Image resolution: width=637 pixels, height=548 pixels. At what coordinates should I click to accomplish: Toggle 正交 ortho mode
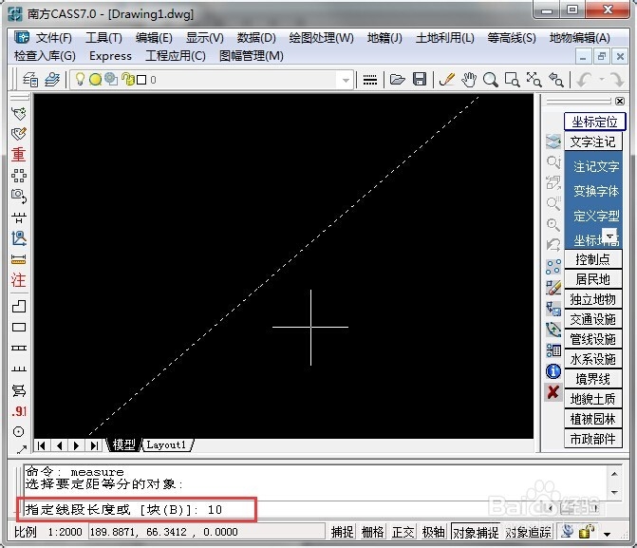pos(403,532)
